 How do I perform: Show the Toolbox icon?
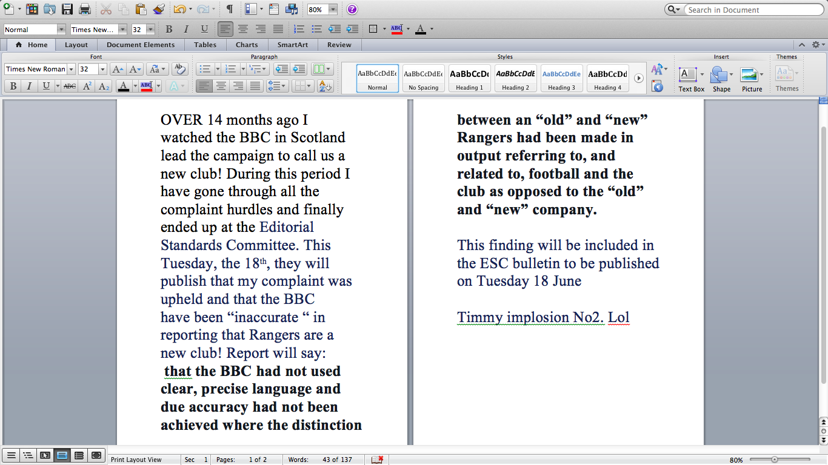pos(274,9)
